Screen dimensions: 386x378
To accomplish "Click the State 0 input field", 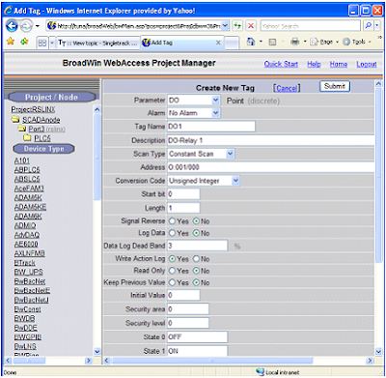I will (198, 337).
